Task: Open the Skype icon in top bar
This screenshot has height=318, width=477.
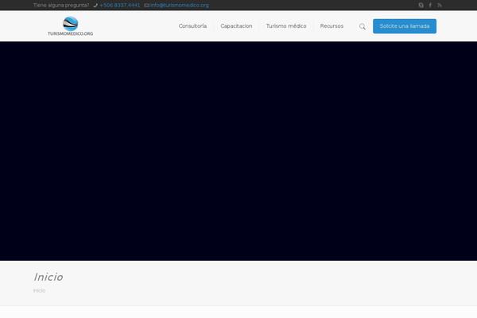Action: click(421, 5)
